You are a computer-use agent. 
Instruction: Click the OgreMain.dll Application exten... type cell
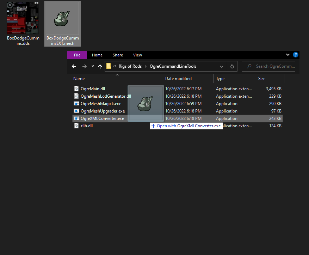click(234, 89)
